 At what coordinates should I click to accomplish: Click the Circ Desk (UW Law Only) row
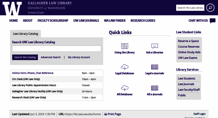click(57, 79)
